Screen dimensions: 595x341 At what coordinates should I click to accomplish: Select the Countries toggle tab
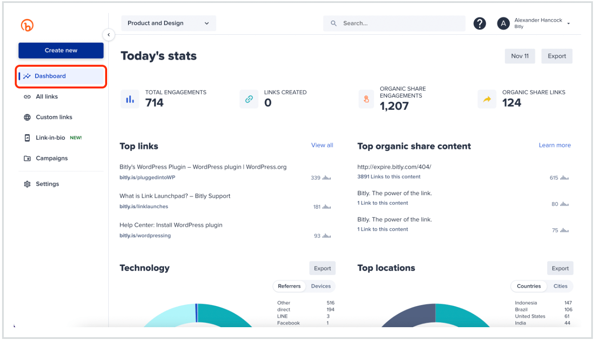point(529,286)
